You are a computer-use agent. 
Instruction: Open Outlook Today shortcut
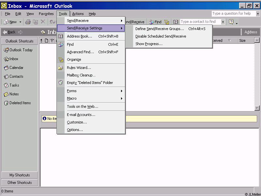click(x=18, y=50)
